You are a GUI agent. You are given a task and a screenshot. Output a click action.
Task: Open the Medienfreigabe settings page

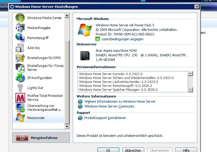pos(39,28)
